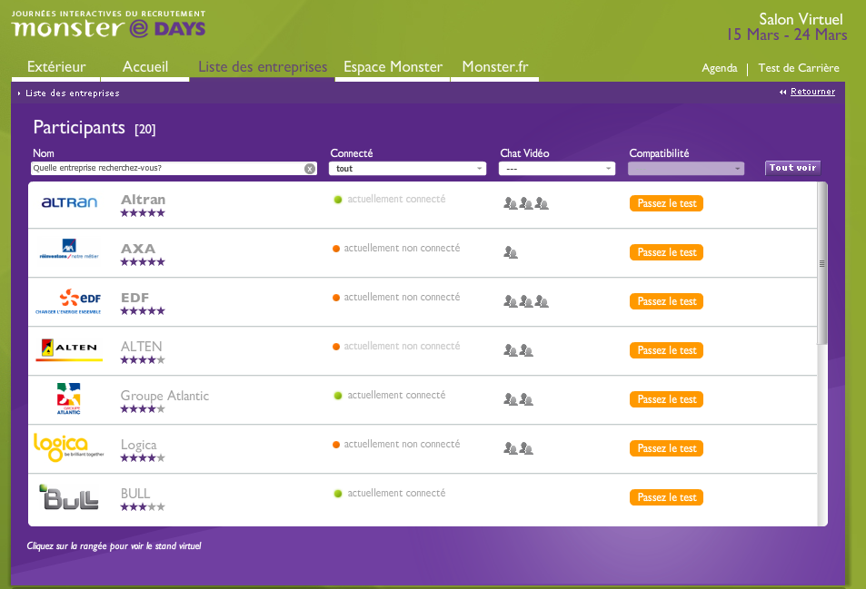
Task: Click Passez le test for EDF
Action: (667, 301)
